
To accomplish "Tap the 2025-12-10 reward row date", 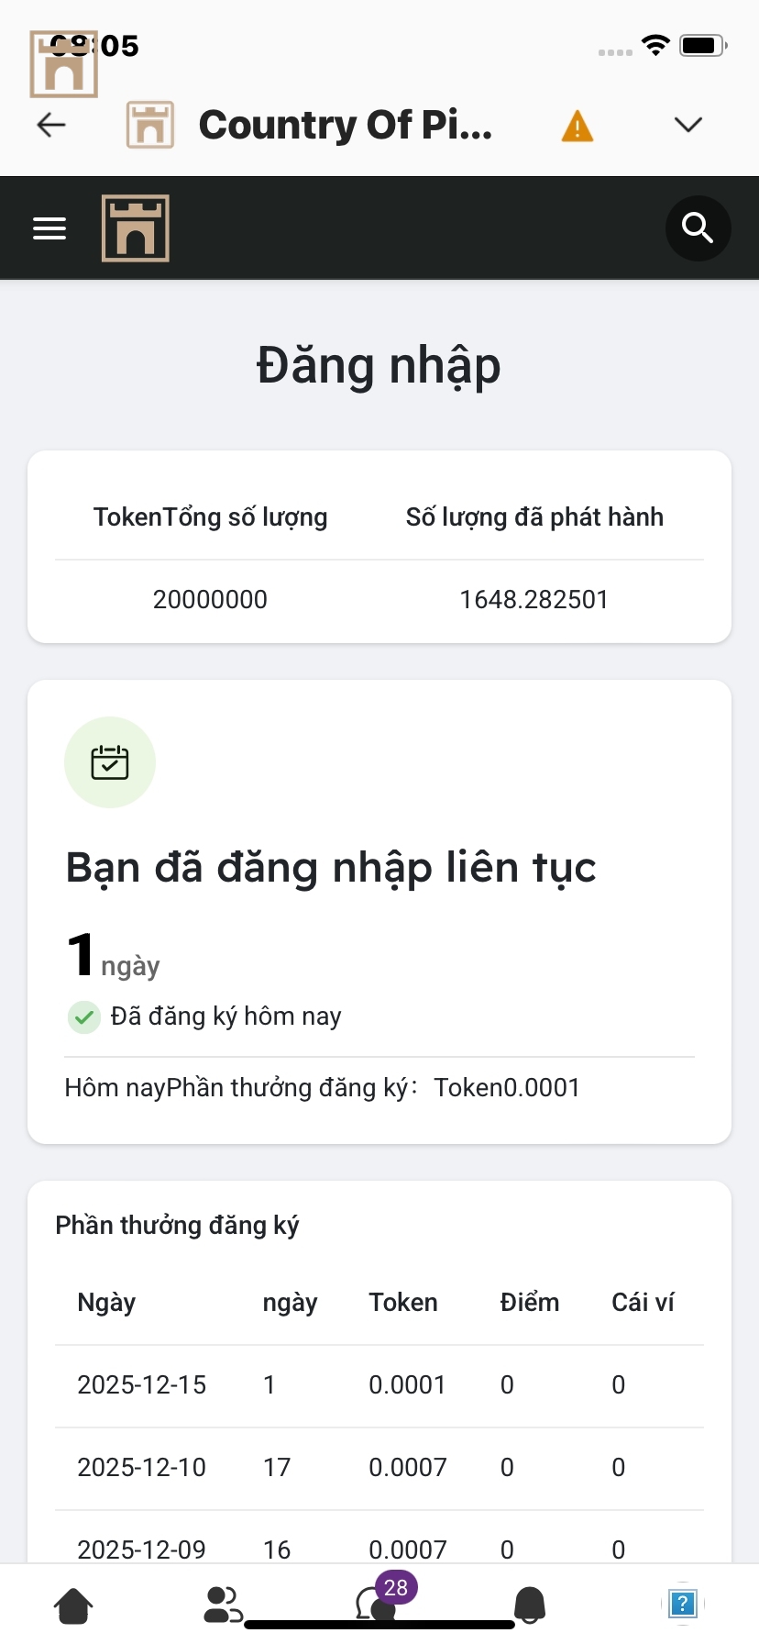I will pyautogui.click(x=142, y=1468).
